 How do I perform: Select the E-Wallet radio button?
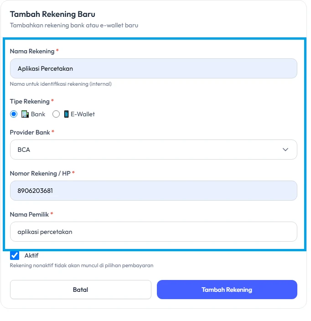coord(56,114)
